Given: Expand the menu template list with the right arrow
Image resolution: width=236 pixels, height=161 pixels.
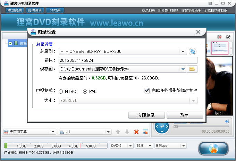Looking at the screenshot, I should click(x=231, y=48).
